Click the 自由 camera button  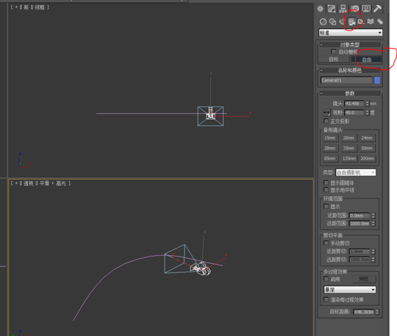click(367, 60)
